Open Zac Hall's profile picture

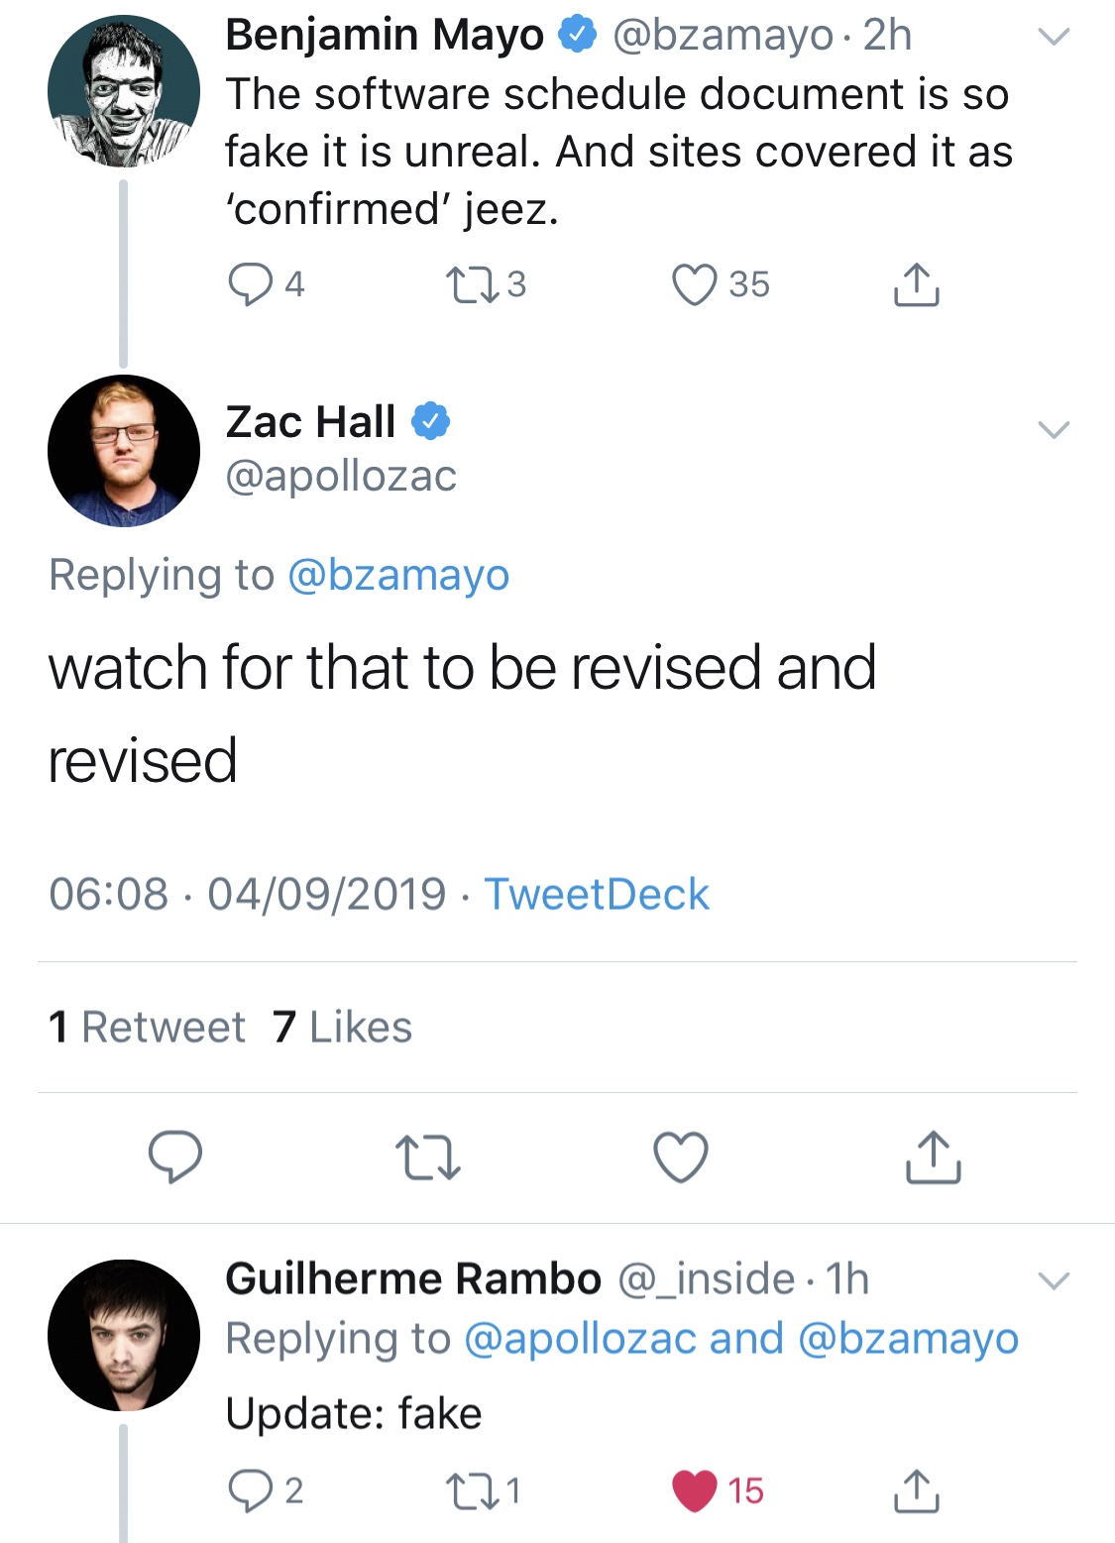[x=124, y=451]
